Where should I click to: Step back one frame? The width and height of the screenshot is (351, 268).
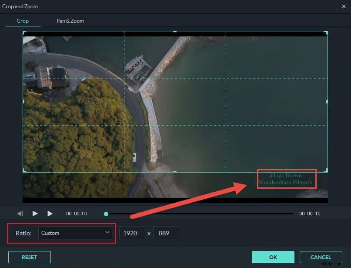20,214
